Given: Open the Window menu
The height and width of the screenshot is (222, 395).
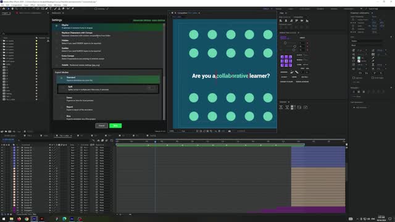Looking at the screenshot, I should point(57,5).
